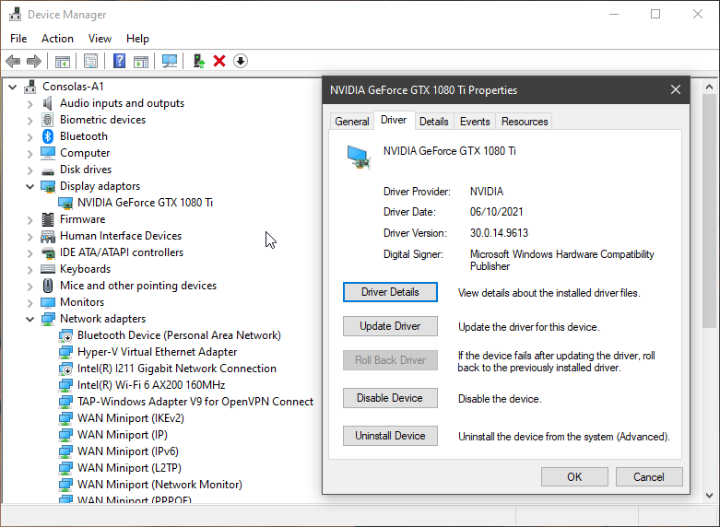Click the Monitors category icon
720x527 pixels.
coord(48,302)
